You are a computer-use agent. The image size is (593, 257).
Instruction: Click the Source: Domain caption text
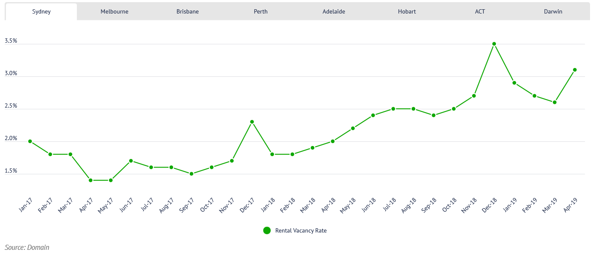point(27,247)
